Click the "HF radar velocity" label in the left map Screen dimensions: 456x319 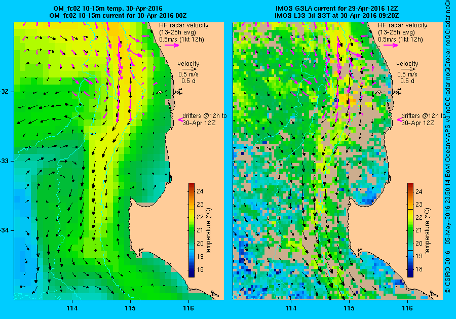pos(184,25)
